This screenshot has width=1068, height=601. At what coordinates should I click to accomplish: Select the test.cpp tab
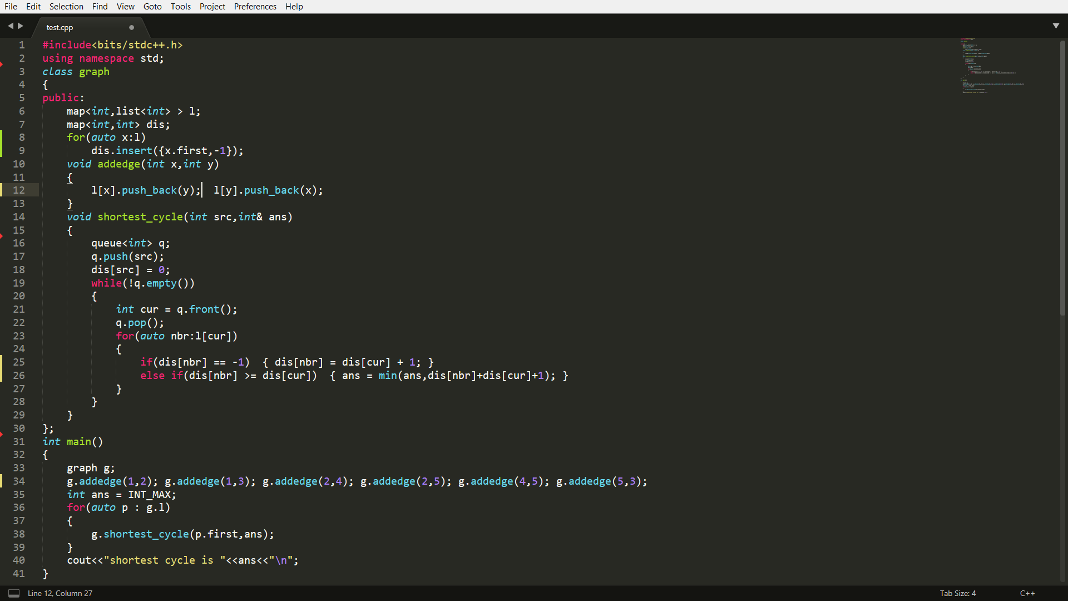[x=60, y=27]
